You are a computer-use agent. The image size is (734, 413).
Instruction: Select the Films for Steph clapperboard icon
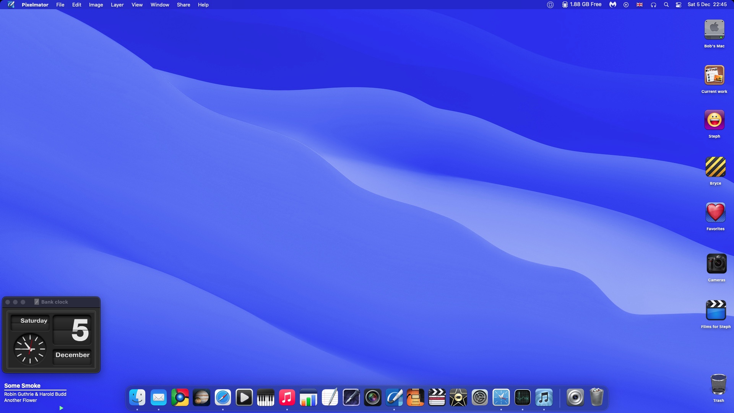point(716,310)
